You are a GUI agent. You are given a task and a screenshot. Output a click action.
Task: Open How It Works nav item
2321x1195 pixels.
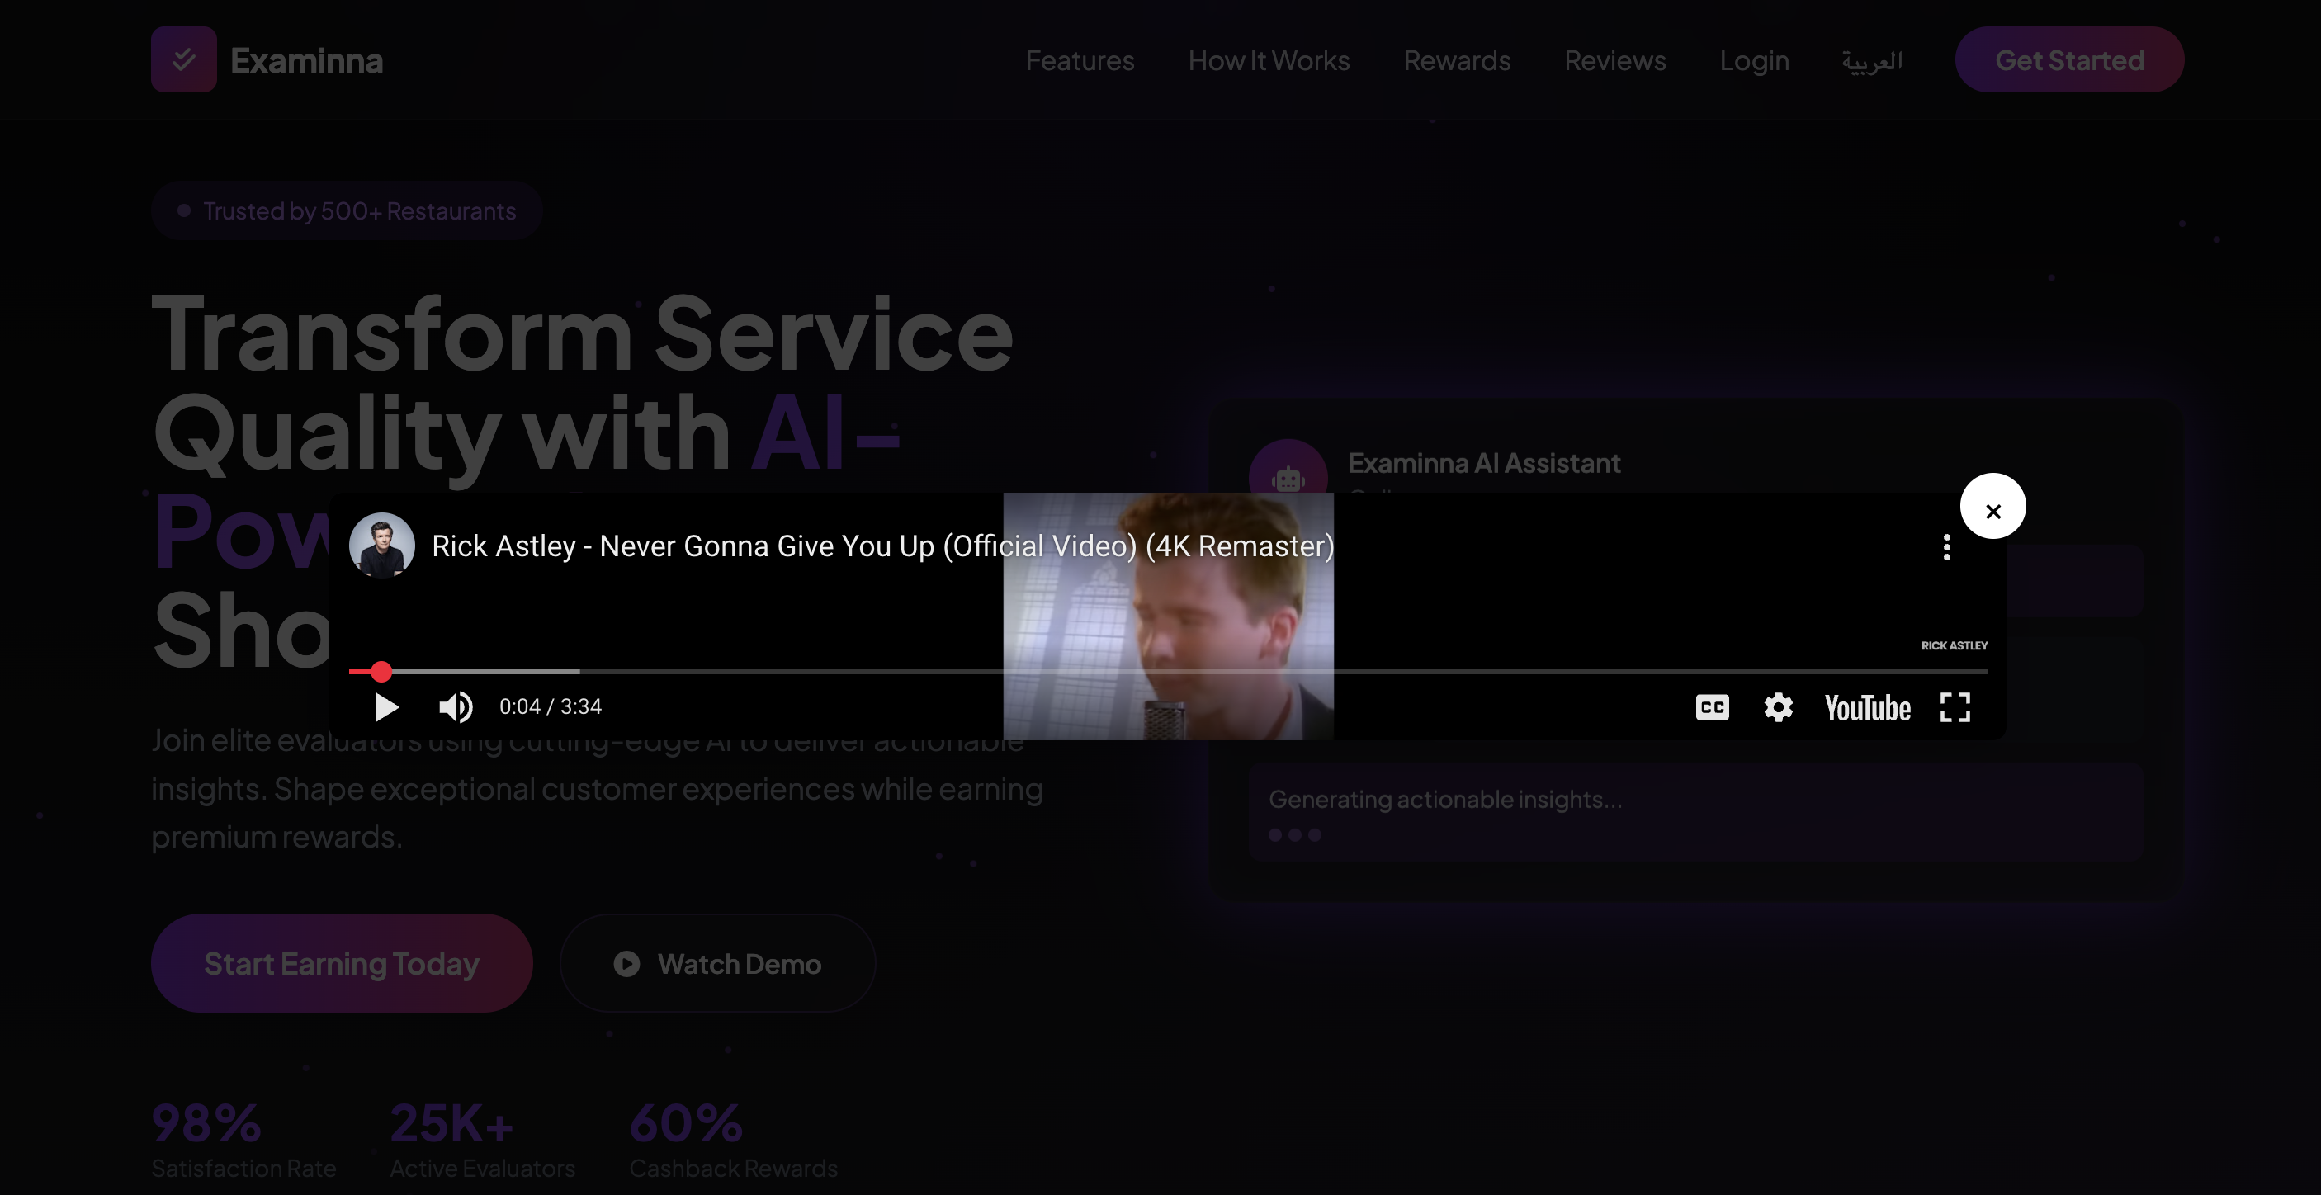1268,60
